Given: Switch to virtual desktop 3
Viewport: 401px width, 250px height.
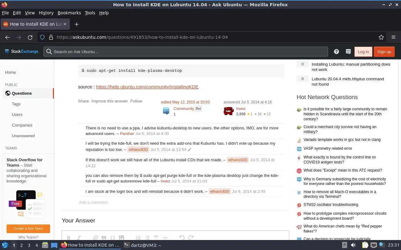Looking at the screenshot, I should [29, 245].
